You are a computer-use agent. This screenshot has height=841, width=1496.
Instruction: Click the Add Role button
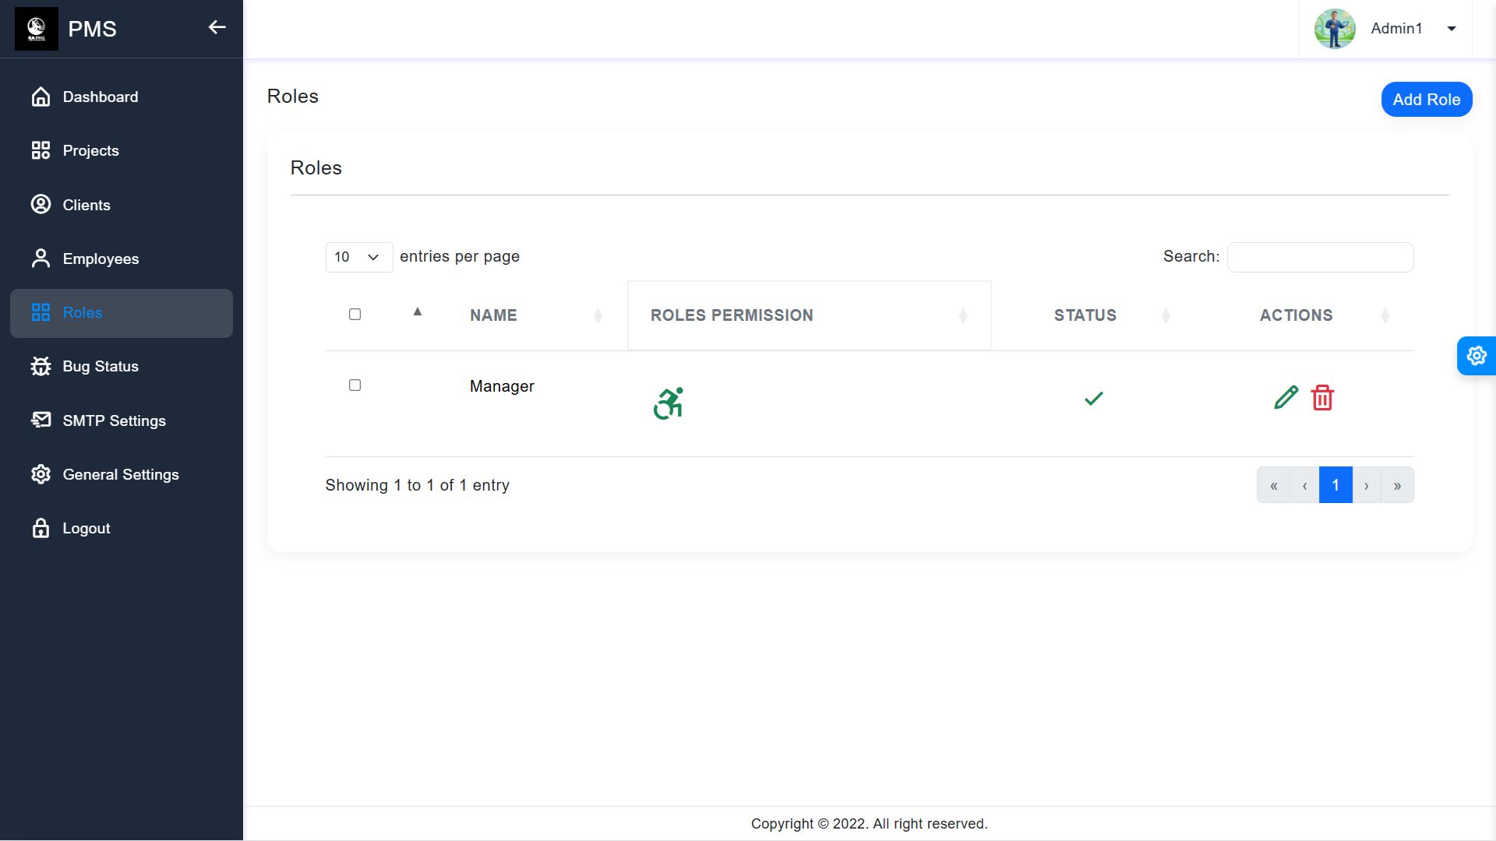(1426, 100)
